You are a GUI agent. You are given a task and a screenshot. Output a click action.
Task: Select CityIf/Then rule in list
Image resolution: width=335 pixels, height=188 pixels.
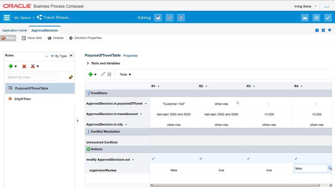click(x=40, y=99)
